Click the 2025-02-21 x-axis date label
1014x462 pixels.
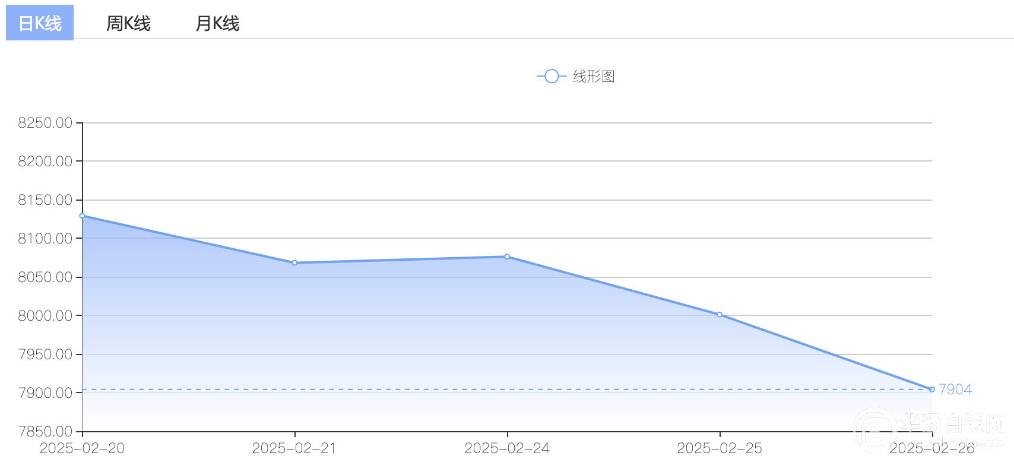[294, 448]
